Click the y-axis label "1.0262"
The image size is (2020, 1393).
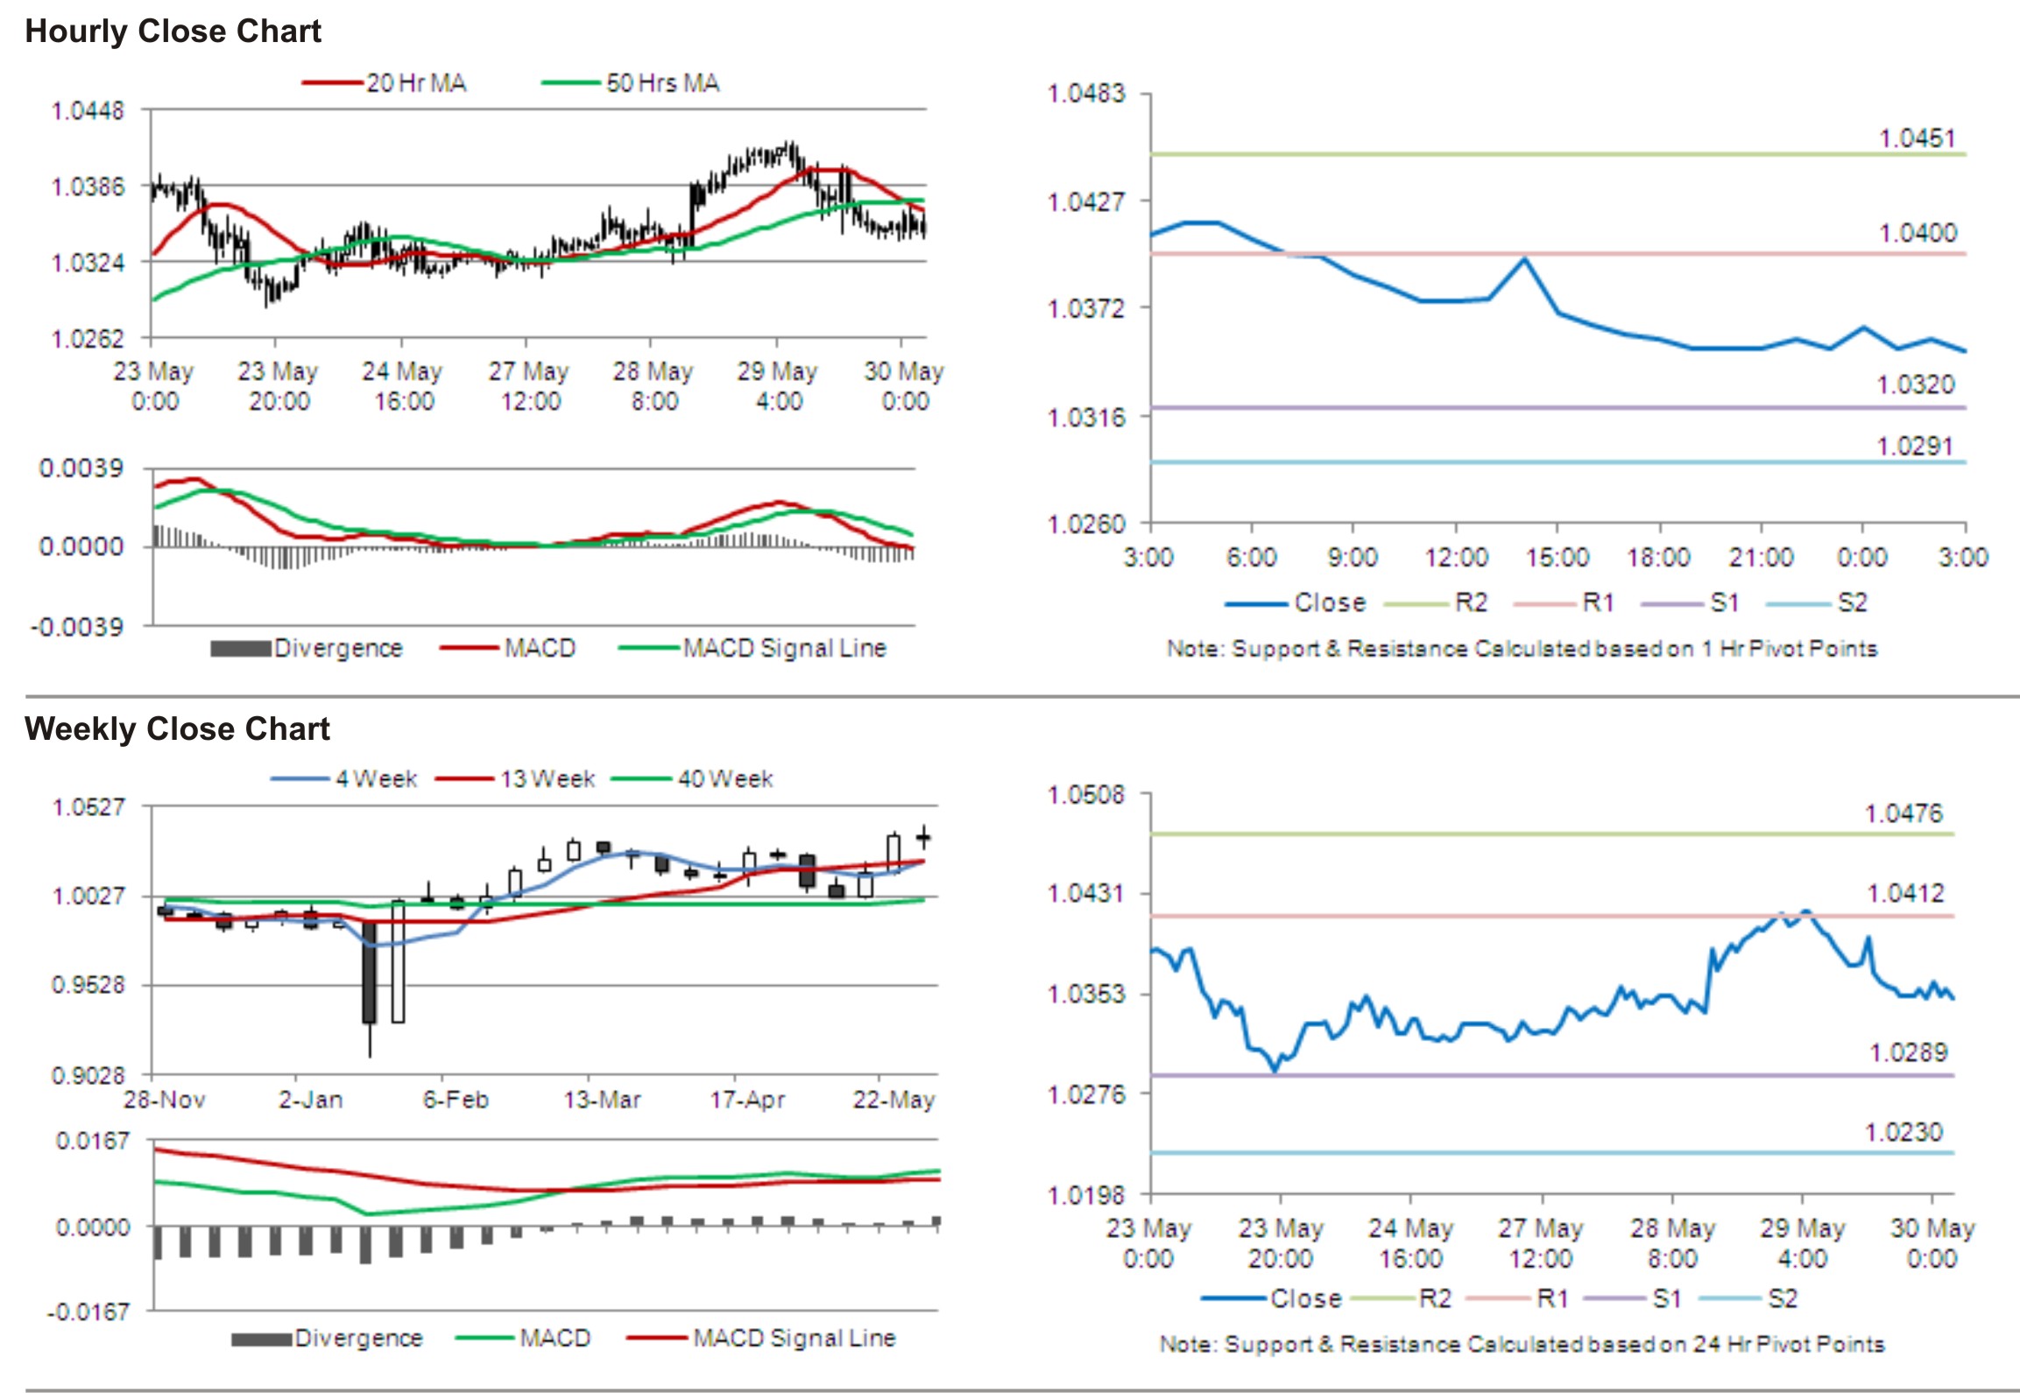(x=88, y=339)
